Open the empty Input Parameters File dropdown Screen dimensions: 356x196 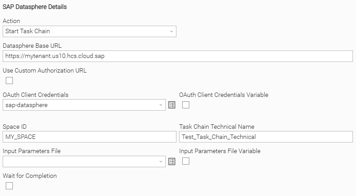coord(84,161)
